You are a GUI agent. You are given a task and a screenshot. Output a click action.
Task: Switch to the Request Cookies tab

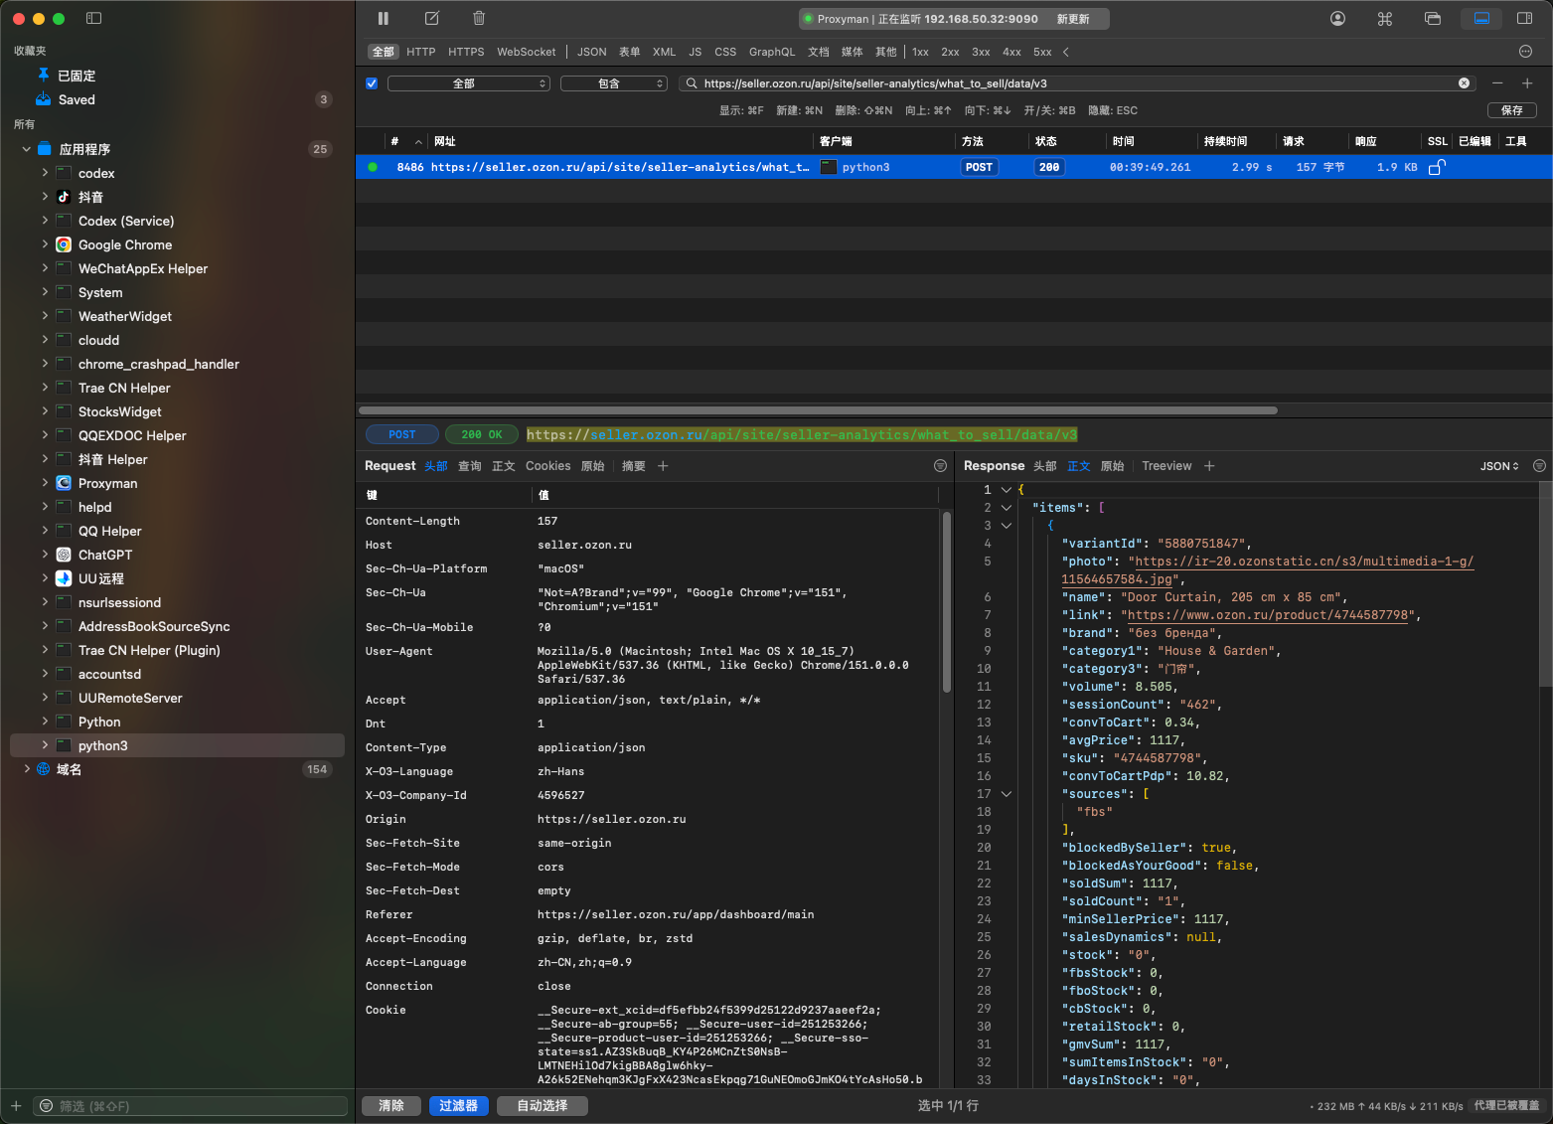pyautogui.click(x=548, y=466)
